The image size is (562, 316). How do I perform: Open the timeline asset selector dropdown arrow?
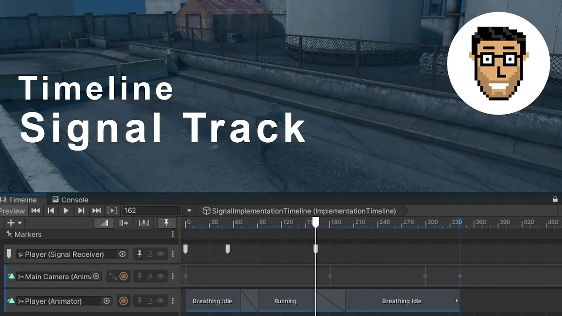click(x=189, y=211)
